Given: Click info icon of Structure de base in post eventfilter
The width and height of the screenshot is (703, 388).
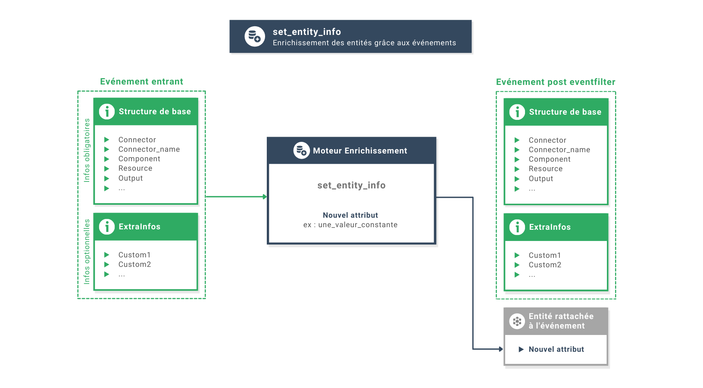Looking at the screenshot, I should pos(517,112).
